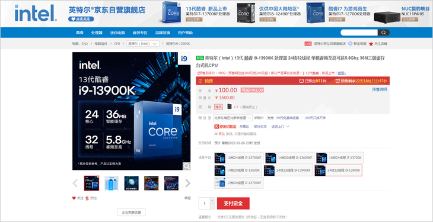Select the i9-13900KF 24核32线程 option

coord(289,170)
